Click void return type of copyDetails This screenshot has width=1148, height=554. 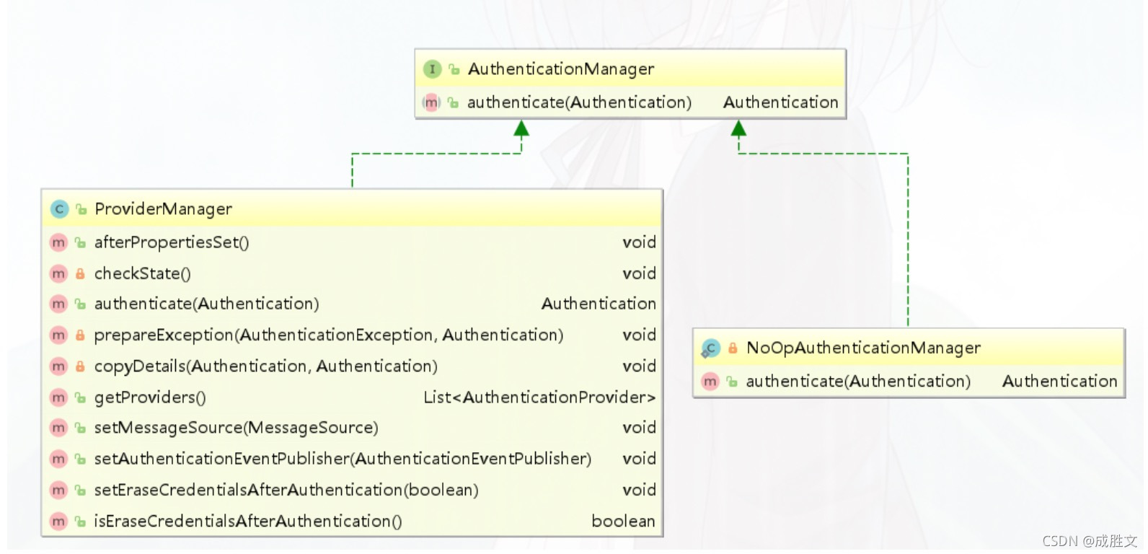(x=640, y=366)
